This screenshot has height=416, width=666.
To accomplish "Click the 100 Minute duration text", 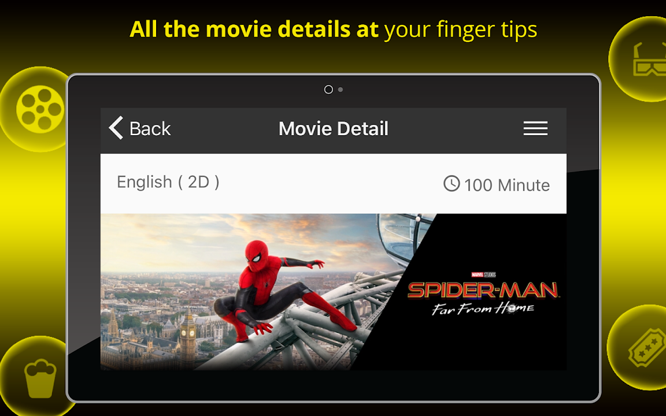I will [x=507, y=185].
